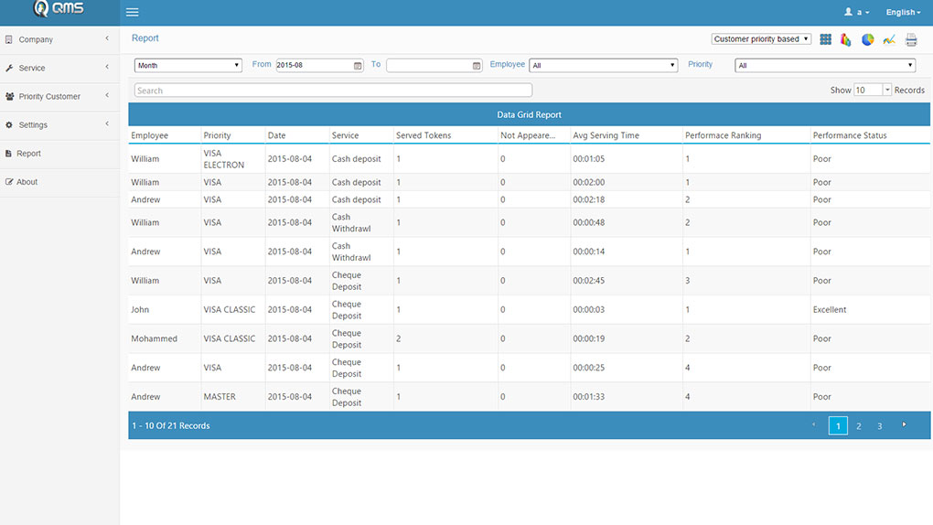
Task: Go to page 3
Action: point(879,426)
